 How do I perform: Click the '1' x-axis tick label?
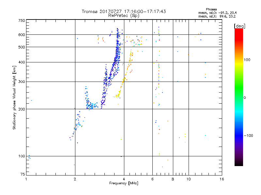(26, 179)
